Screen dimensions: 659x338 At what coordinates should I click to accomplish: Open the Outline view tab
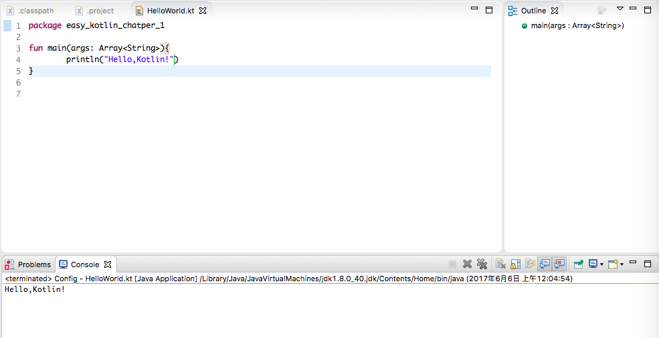point(533,11)
